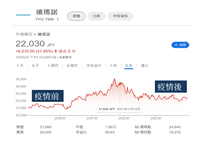Open the 免責聲明 disclaimer link
Image resolution: width=203 pixels, height=148 pixels.
click(65, 57)
